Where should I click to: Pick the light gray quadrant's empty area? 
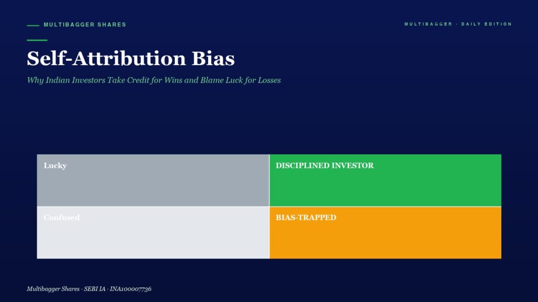(153, 240)
